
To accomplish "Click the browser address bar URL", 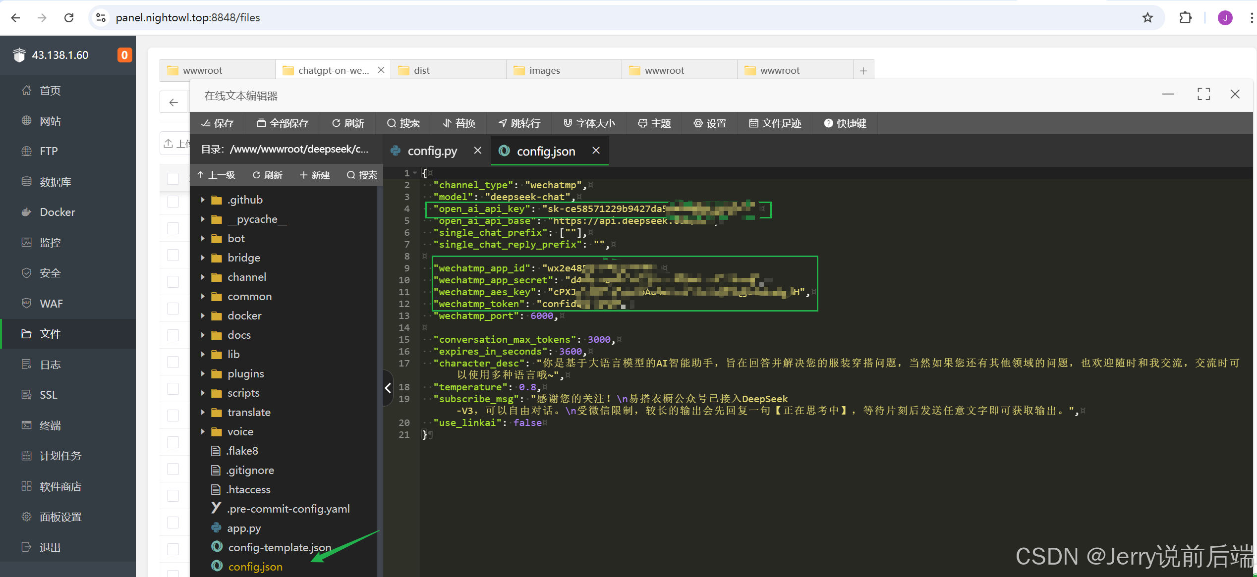I will 187,18.
